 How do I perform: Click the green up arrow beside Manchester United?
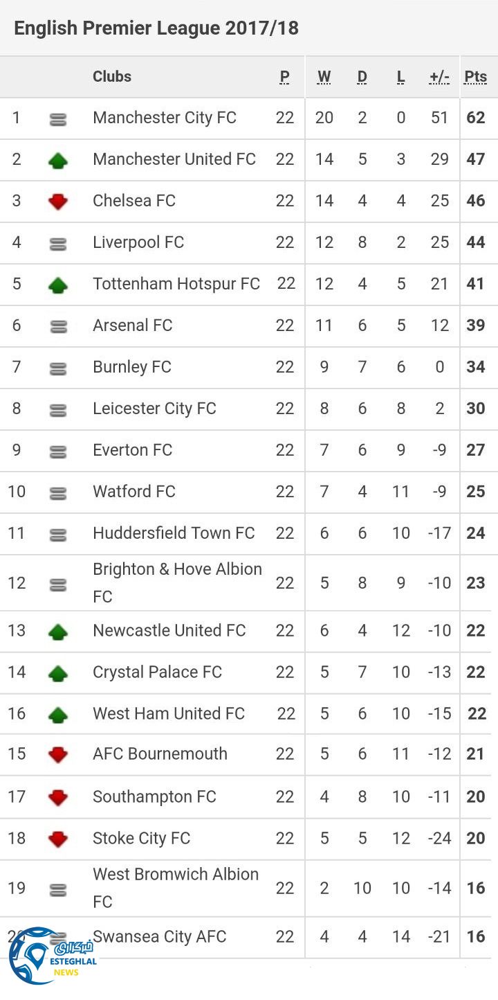pyautogui.click(x=58, y=161)
